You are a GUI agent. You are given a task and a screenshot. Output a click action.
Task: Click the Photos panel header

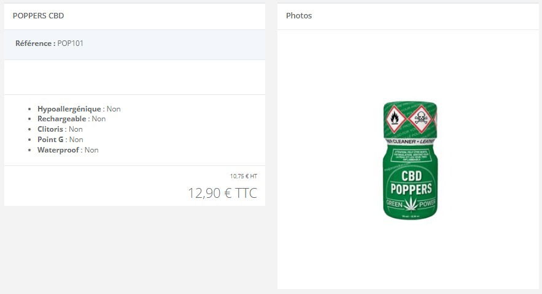(299, 15)
